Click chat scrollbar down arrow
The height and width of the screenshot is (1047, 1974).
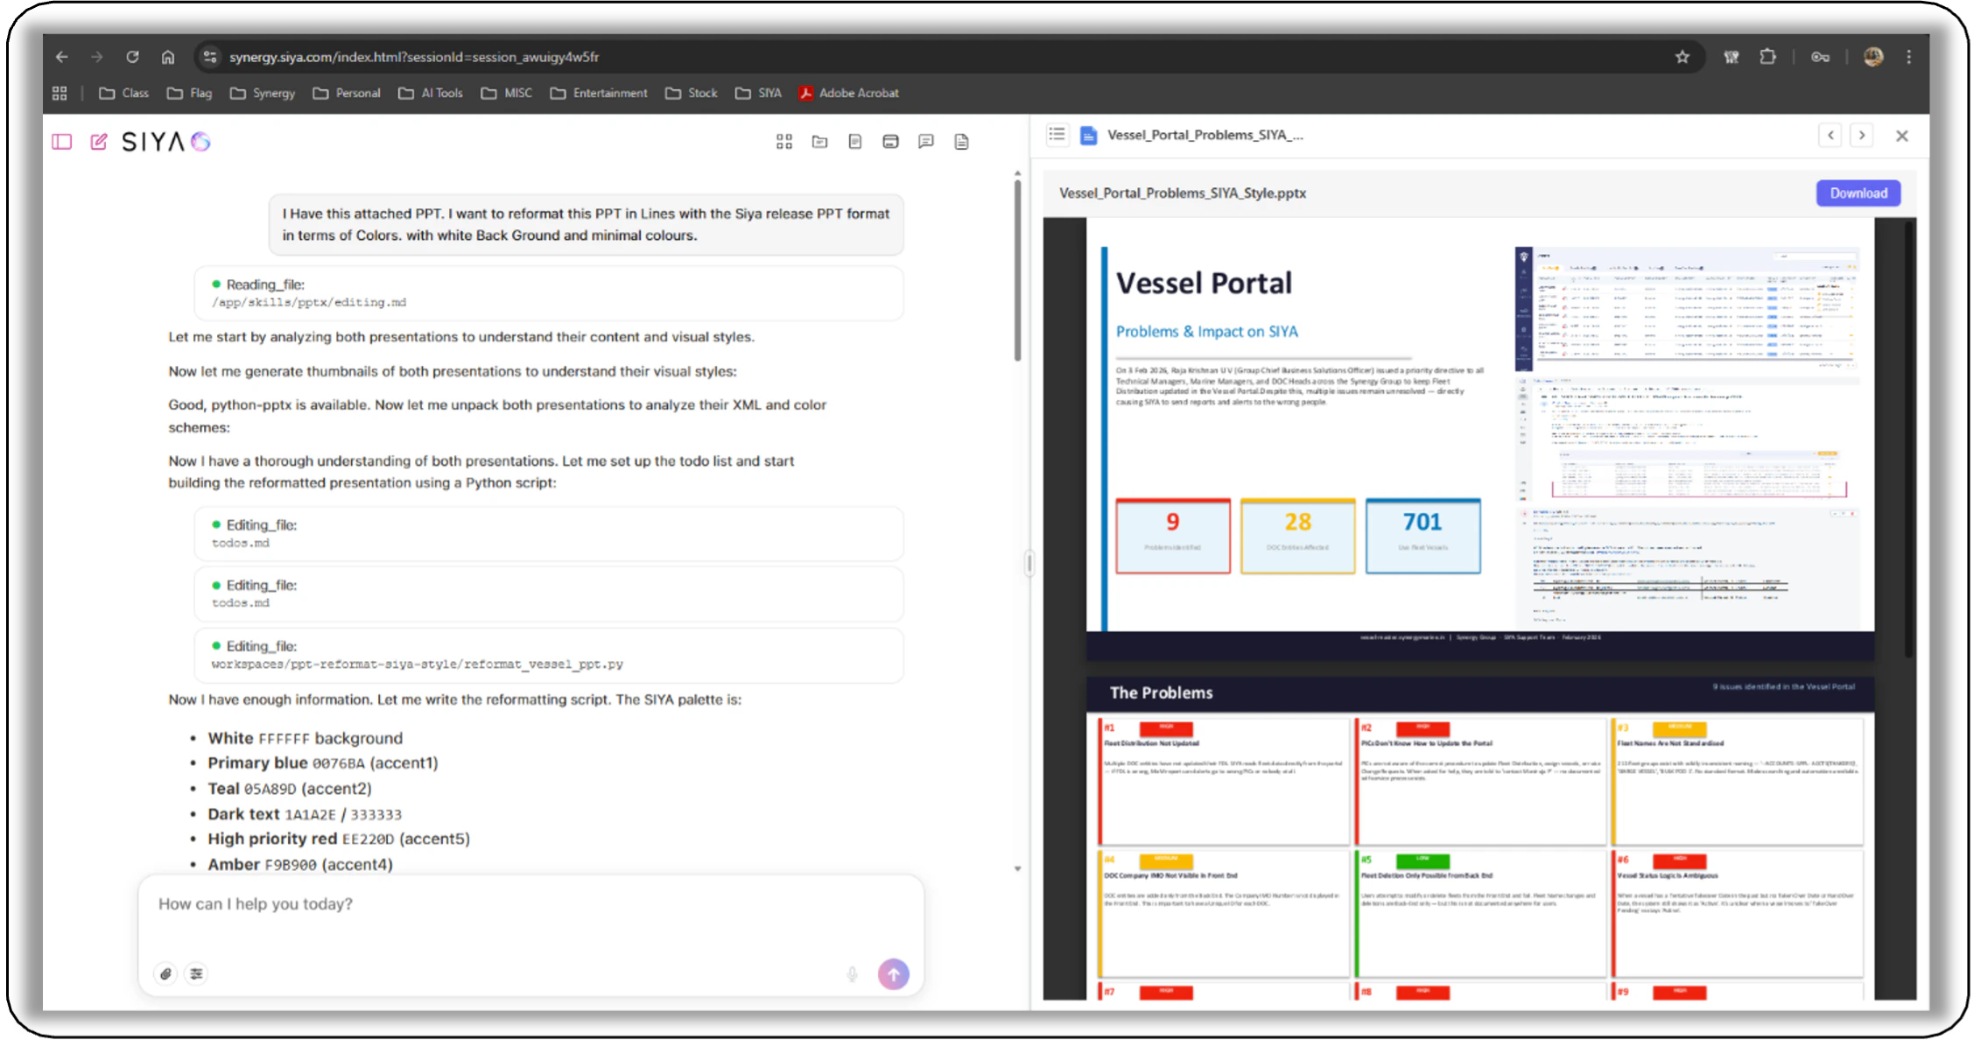coord(1017,868)
